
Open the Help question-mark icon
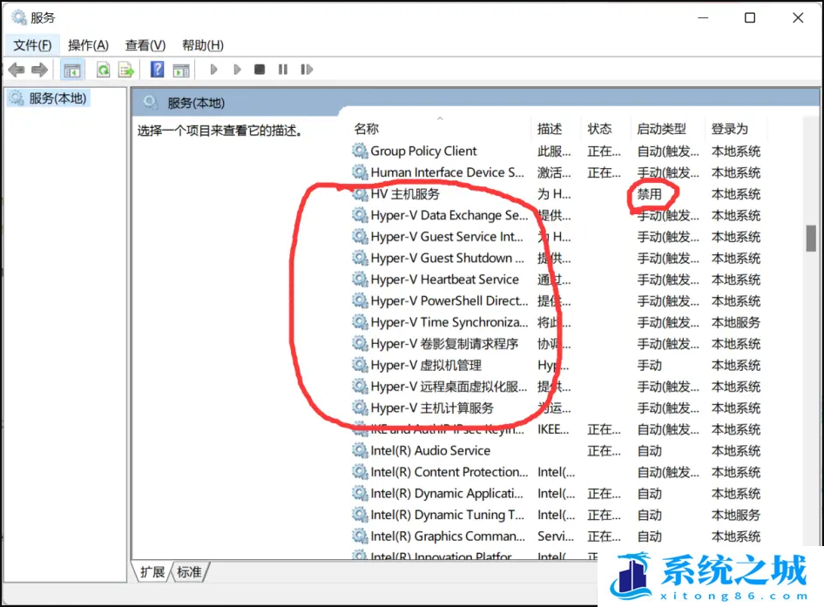click(x=157, y=70)
